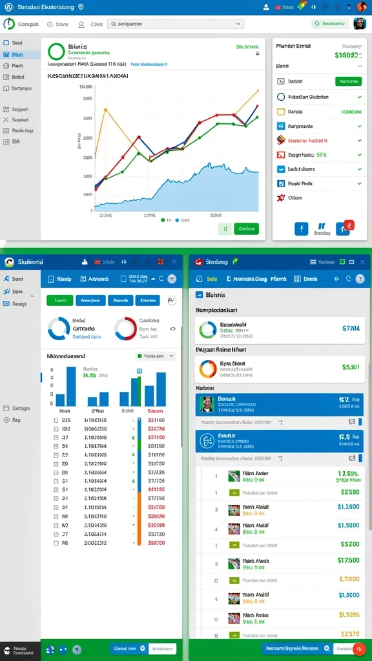Tick the checkbox in the last table row
The height and width of the screenshot is (661, 372).
(56, 544)
